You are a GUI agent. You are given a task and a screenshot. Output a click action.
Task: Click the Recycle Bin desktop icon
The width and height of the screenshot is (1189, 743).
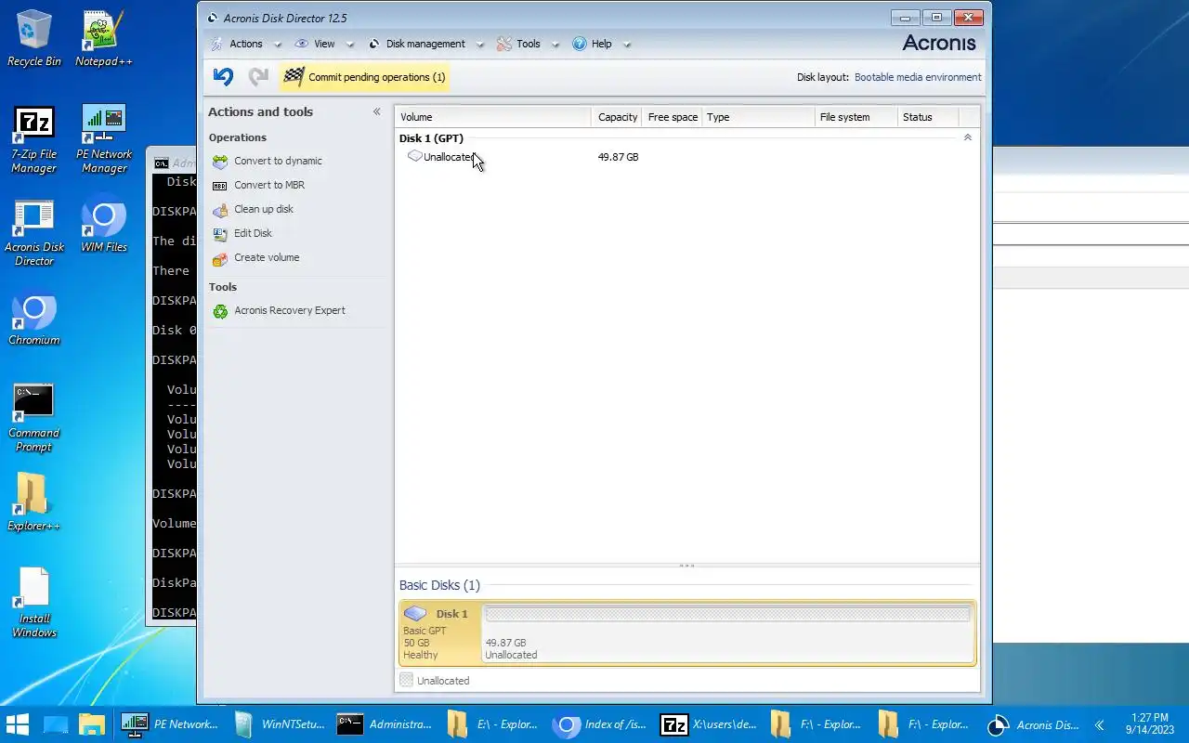[x=34, y=38]
